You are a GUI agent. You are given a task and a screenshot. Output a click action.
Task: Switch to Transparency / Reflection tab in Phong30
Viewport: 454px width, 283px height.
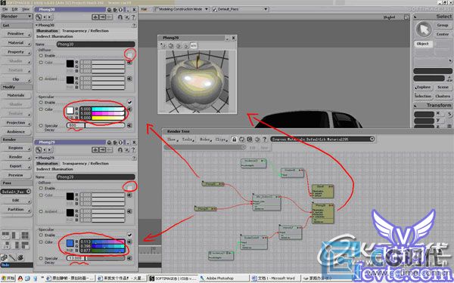[x=86, y=31]
